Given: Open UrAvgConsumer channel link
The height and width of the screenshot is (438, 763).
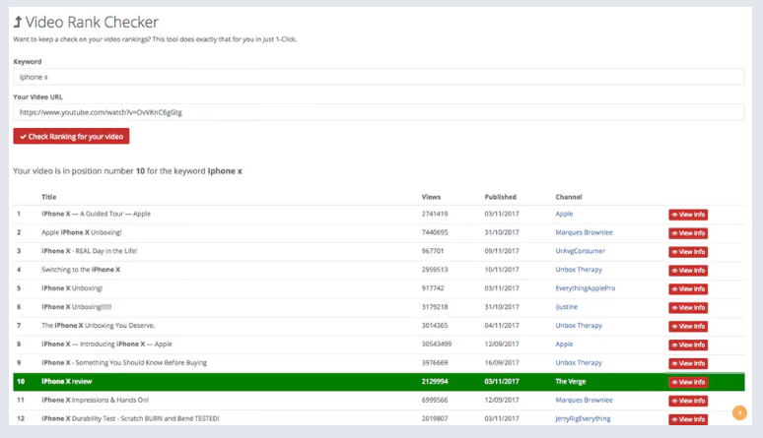Looking at the screenshot, I should coord(580,251).
